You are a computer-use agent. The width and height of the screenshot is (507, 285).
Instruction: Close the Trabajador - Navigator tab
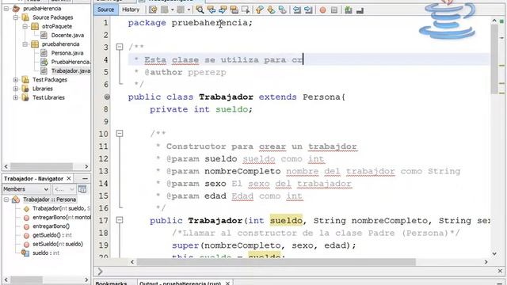[x=69, y=179]
